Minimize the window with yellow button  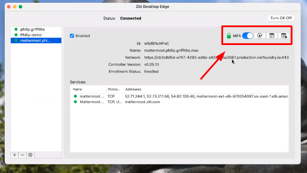coord(15,7)
